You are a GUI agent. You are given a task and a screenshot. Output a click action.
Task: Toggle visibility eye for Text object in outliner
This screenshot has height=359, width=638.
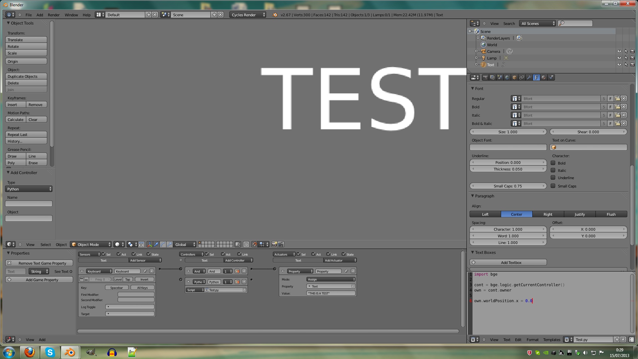(x=619, y=64)
